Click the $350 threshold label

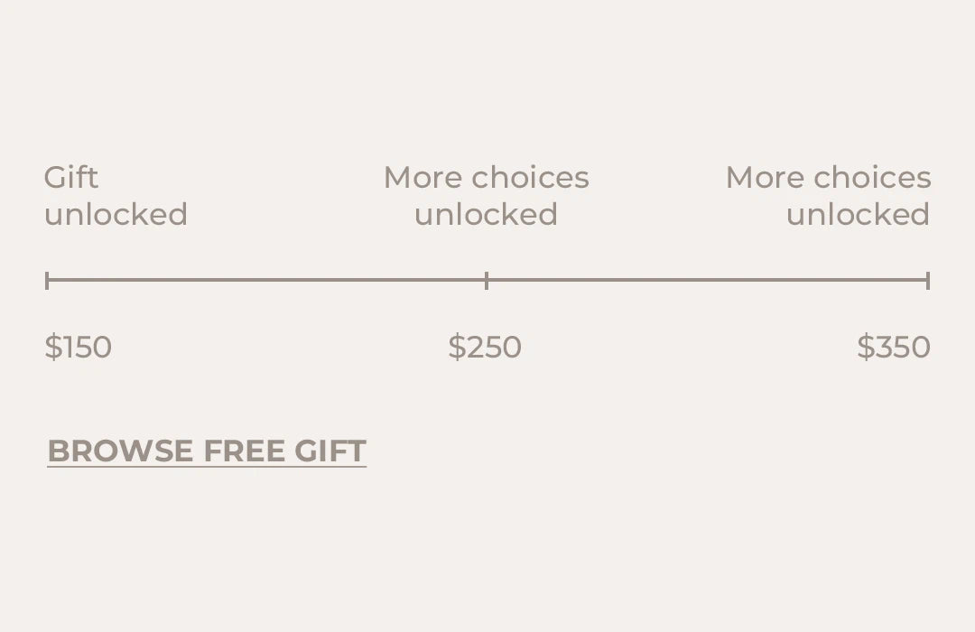point(894,348)
